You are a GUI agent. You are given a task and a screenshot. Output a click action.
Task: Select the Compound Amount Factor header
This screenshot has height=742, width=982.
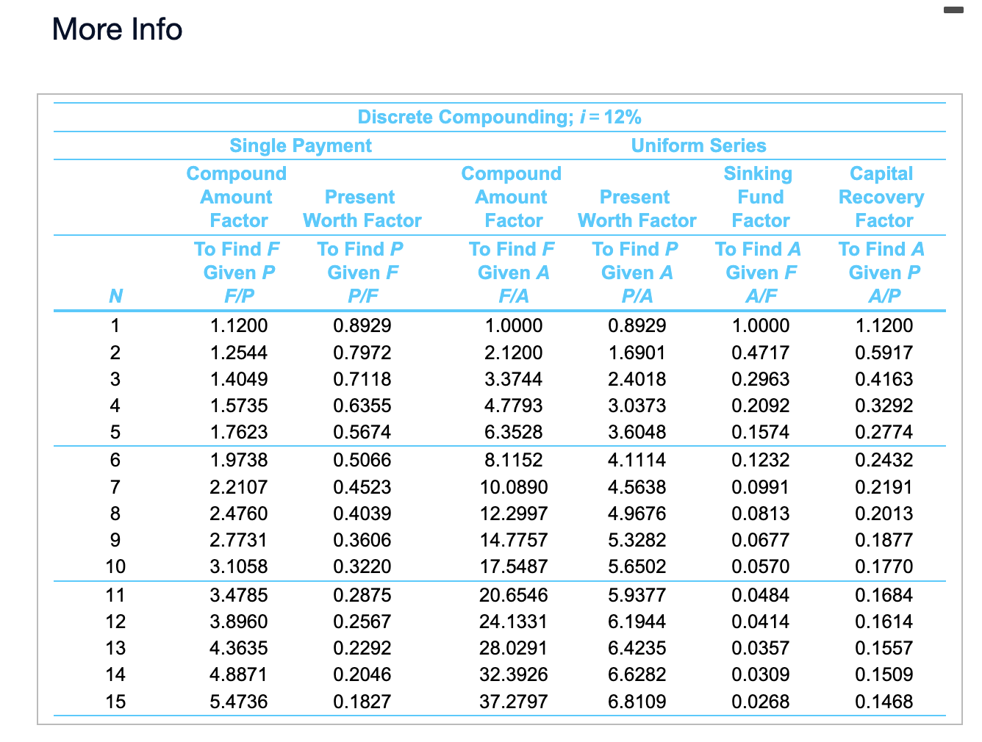237,197
